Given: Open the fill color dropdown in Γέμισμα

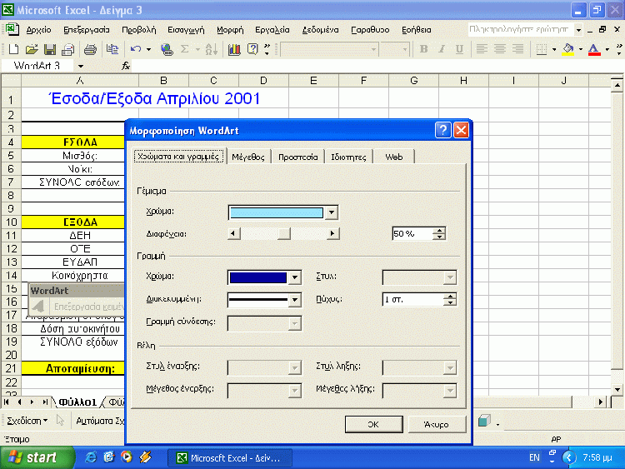Looking at the screenshot, I should point(331,212).
